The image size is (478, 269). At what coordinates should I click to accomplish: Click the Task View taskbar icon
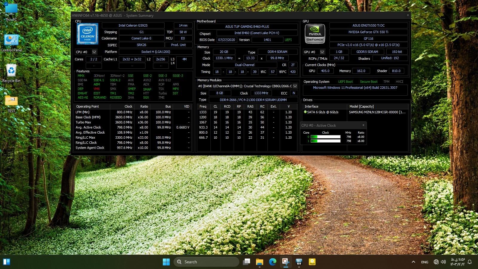[246, 262]
